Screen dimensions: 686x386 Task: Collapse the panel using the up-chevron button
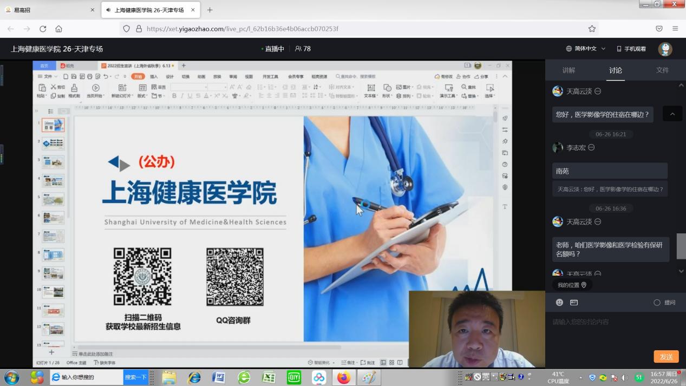pos(672,114)
